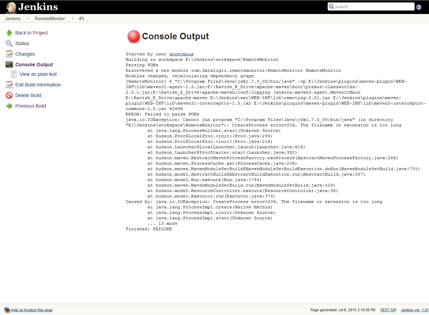Click Jenkins ver. 1.61 footer link
The width and height of the screenshot is (429, 315).
tap(415, 310)
